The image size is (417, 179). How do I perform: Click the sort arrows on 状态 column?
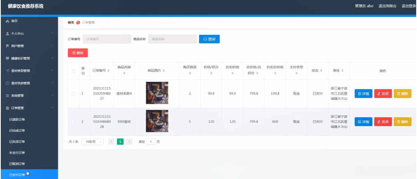click(x=321, y=71)
